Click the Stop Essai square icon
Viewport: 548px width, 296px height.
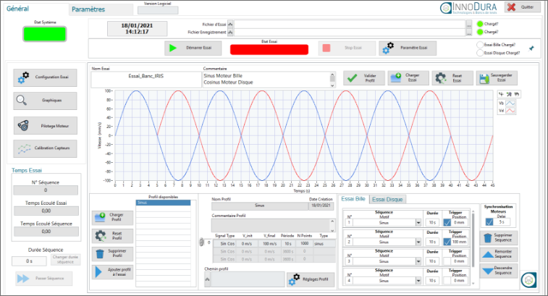click(x=326, y=48)
